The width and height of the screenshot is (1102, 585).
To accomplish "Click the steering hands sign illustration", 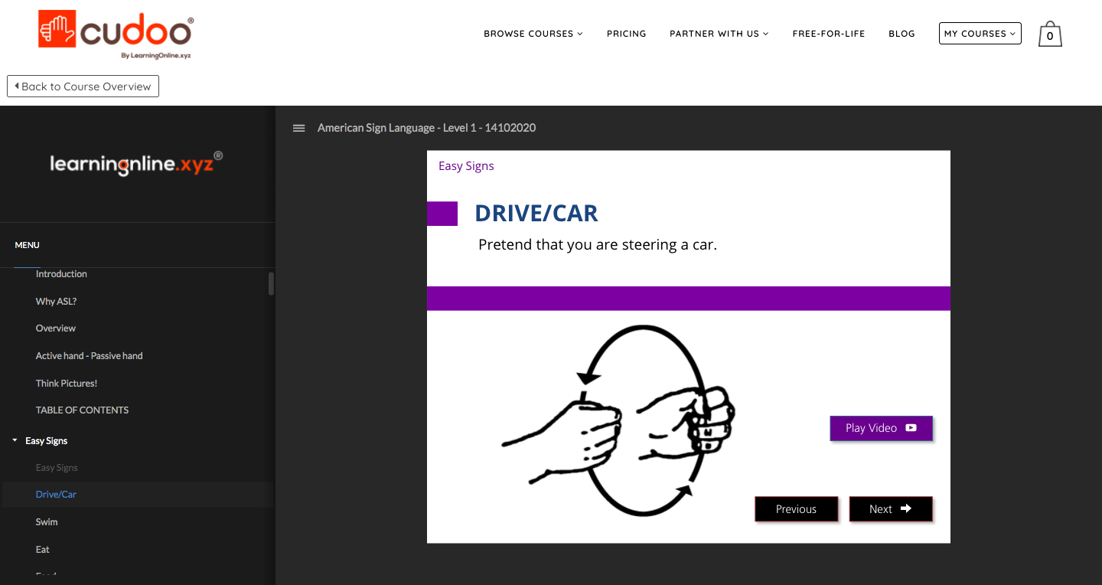I will click(x=618, y=421).
